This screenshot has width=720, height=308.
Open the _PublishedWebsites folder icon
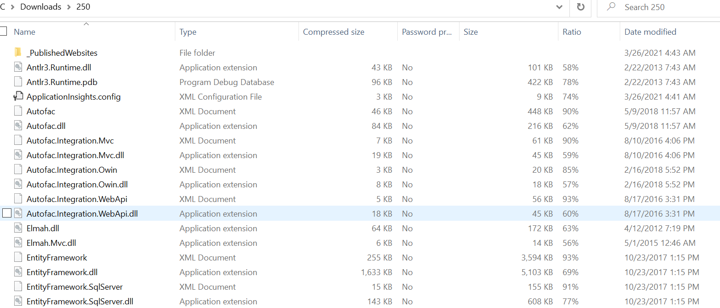18,53
